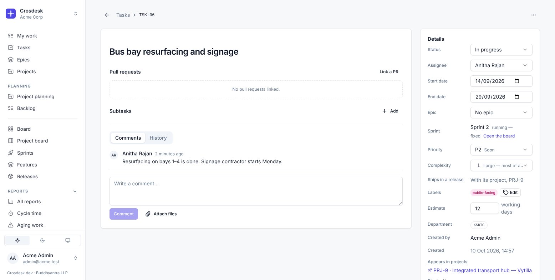Add a subtask with Add button
Image resolution: width=555 pixels, height=280 pixels.
[390, 111]
